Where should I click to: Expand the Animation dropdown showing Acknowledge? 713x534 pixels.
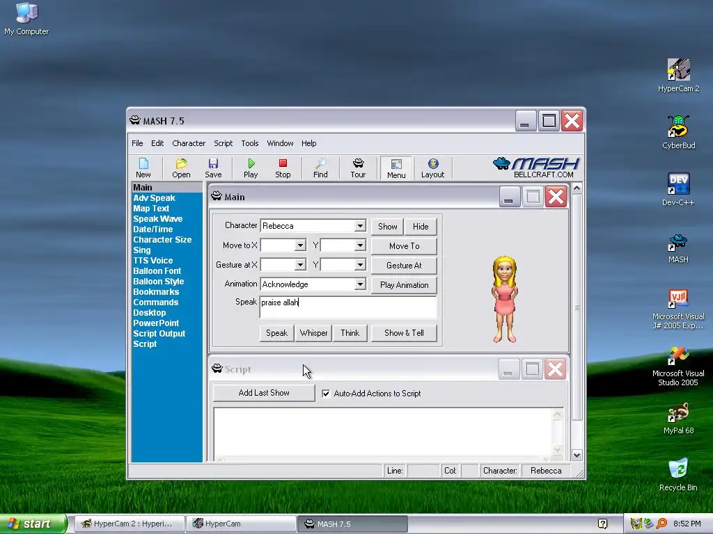360,284
